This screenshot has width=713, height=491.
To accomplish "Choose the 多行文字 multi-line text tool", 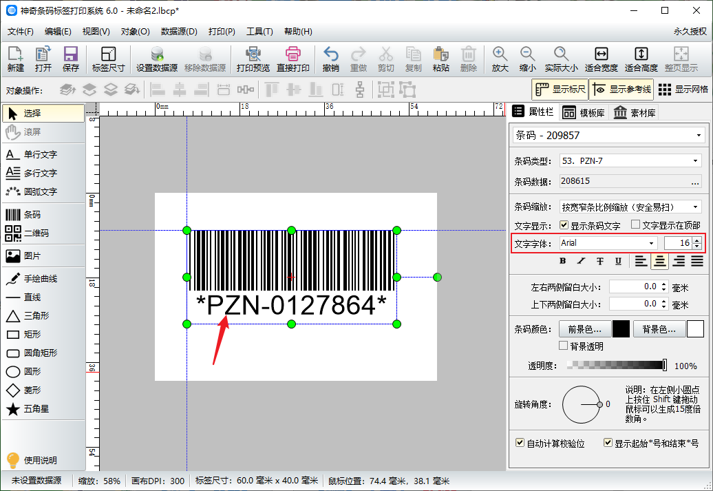I will (43, 174).
